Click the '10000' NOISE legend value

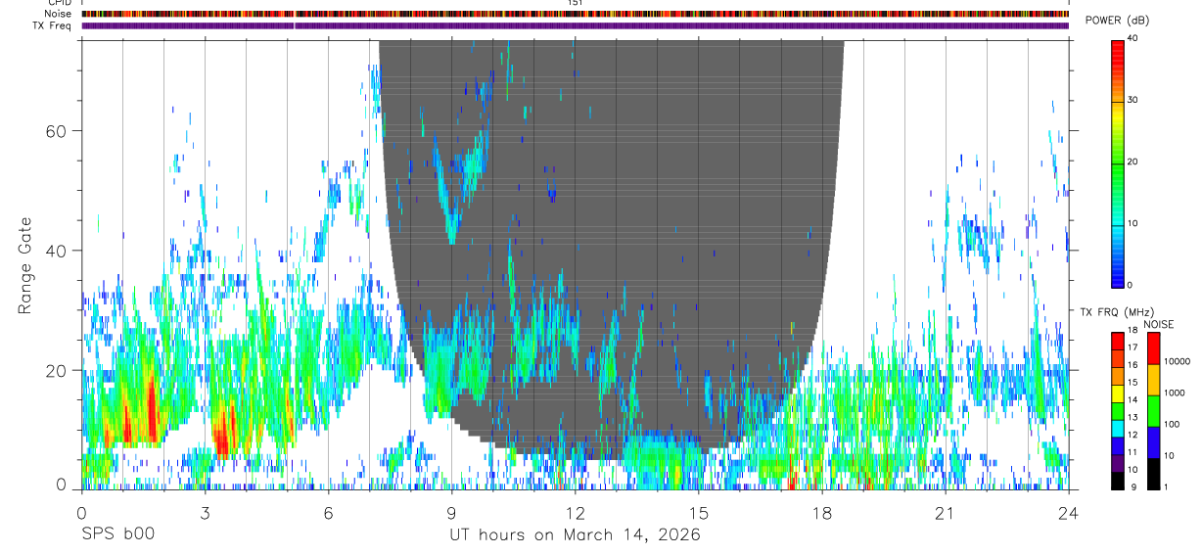[1177, 361]
